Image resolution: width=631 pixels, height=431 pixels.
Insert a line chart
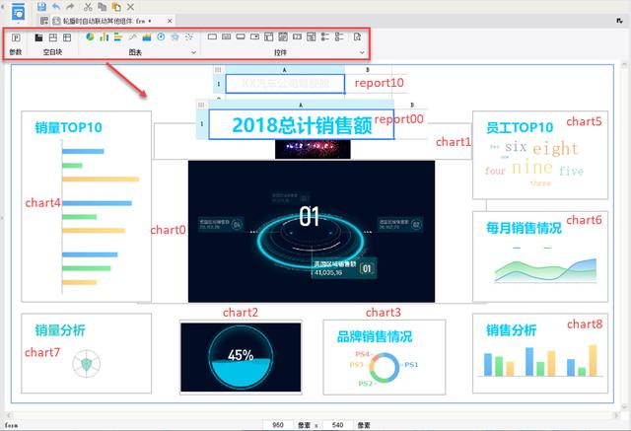point(132,37)
